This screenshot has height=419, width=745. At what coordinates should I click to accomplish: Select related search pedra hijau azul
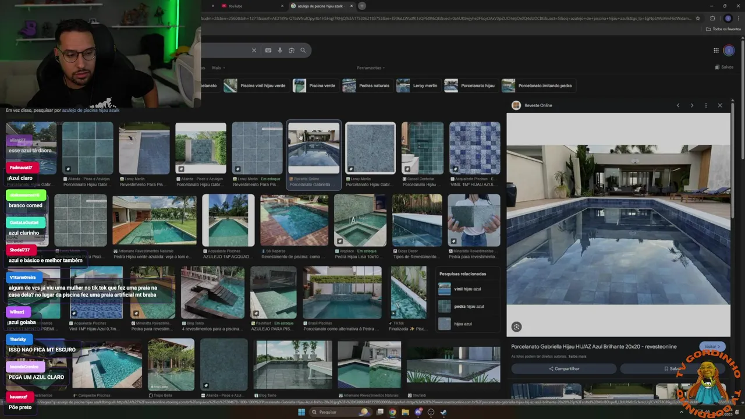point(468,306)
